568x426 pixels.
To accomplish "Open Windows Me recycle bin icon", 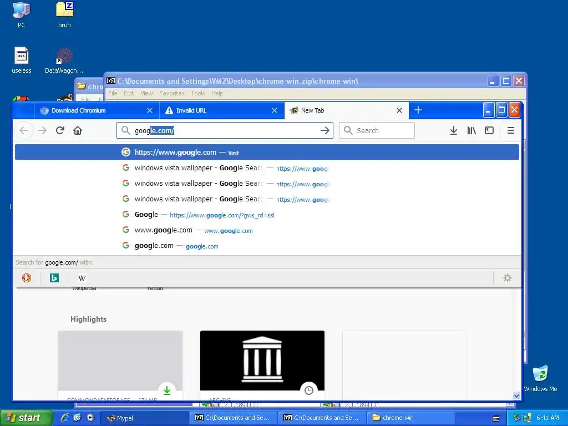I will point(540,378).
